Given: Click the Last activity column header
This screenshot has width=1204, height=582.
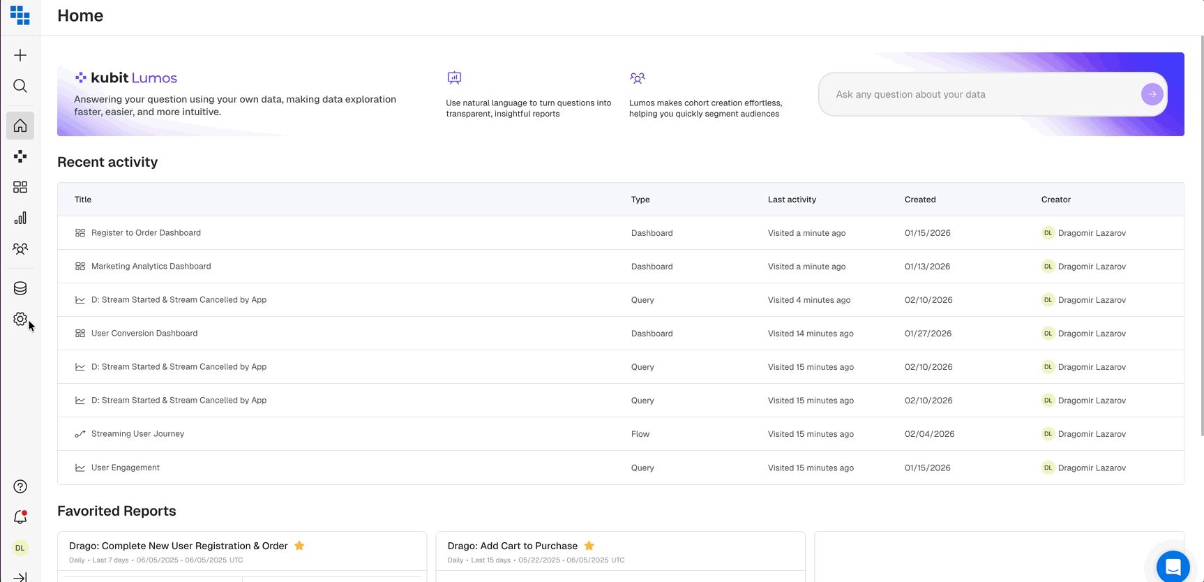Looking at the screenshot, I should (792, 200).
